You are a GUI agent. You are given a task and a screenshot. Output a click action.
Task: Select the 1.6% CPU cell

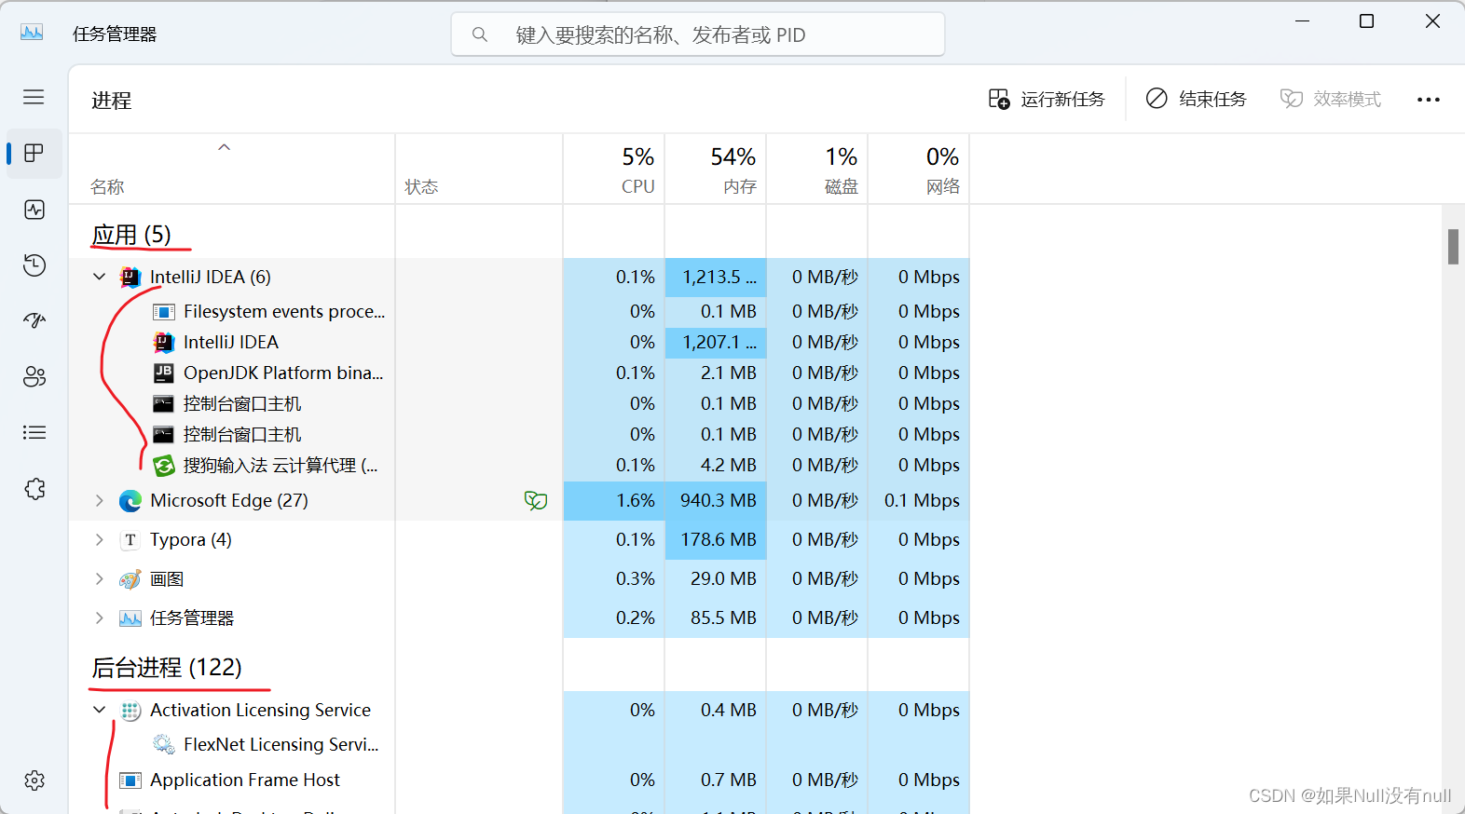(614, 500)
